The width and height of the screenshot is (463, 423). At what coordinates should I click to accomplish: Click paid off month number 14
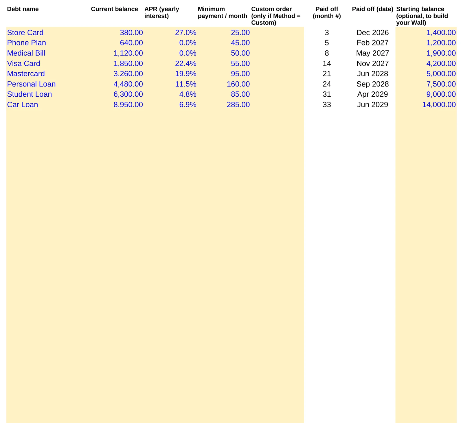pos(327,63)
